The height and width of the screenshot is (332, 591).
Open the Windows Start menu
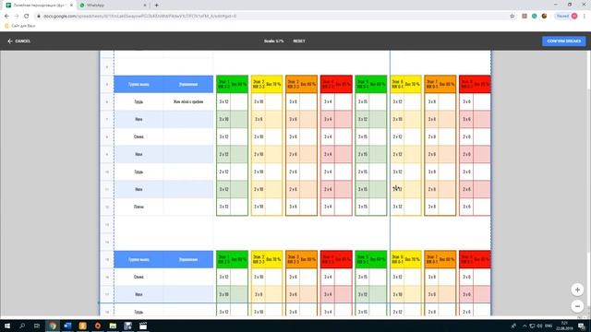click(x=7, y=326)
